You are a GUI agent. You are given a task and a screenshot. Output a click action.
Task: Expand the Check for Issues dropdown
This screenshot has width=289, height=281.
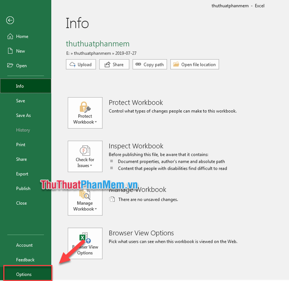click(x=85, y=157)
